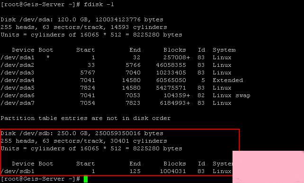Select the /dev/sda5 device name
The height and width of the screenshot is (183, 304).
pos(18,88)
